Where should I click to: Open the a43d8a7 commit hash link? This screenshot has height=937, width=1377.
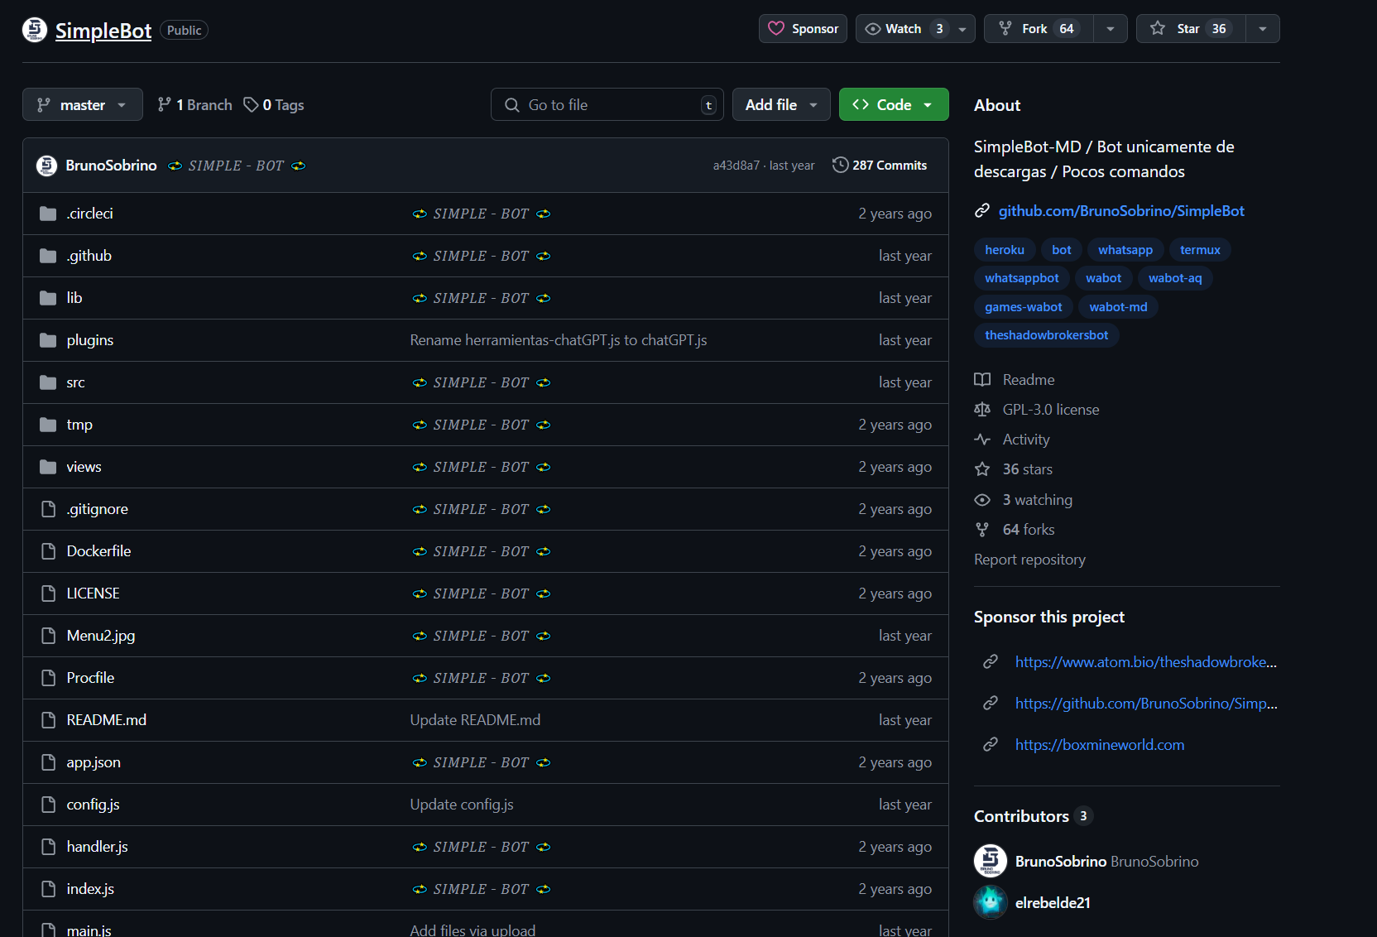point(736,166)
